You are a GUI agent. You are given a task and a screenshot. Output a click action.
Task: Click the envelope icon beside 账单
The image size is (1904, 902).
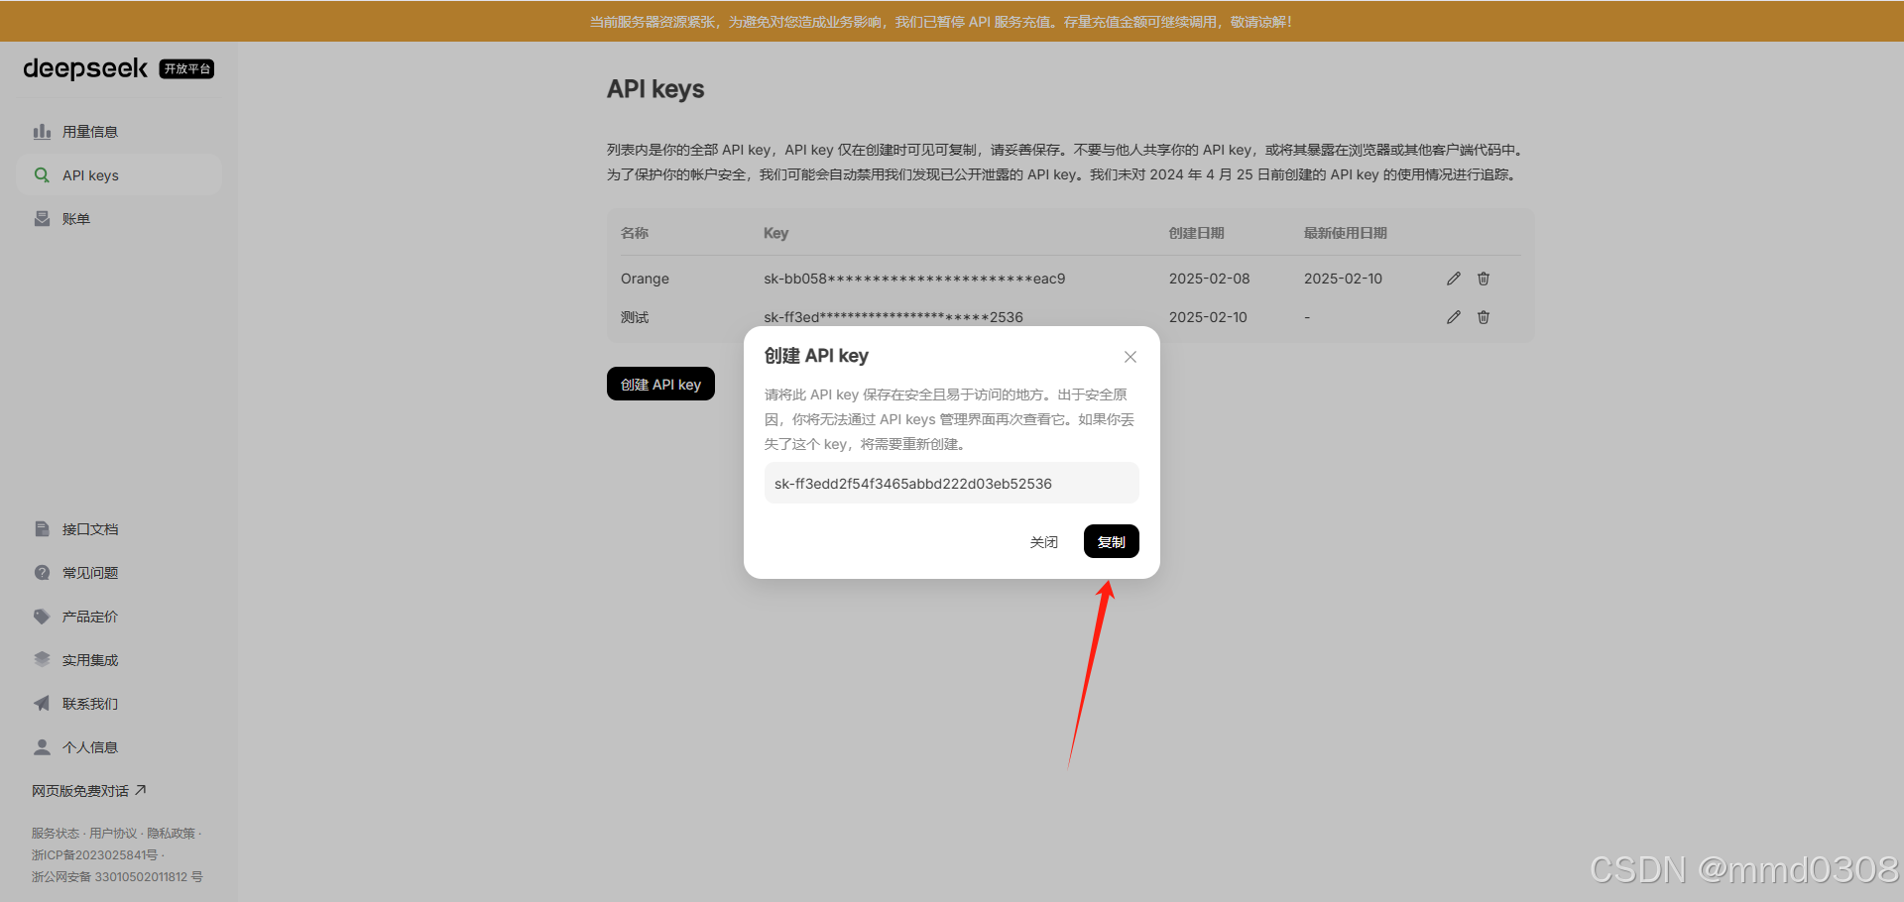[42, 219]
